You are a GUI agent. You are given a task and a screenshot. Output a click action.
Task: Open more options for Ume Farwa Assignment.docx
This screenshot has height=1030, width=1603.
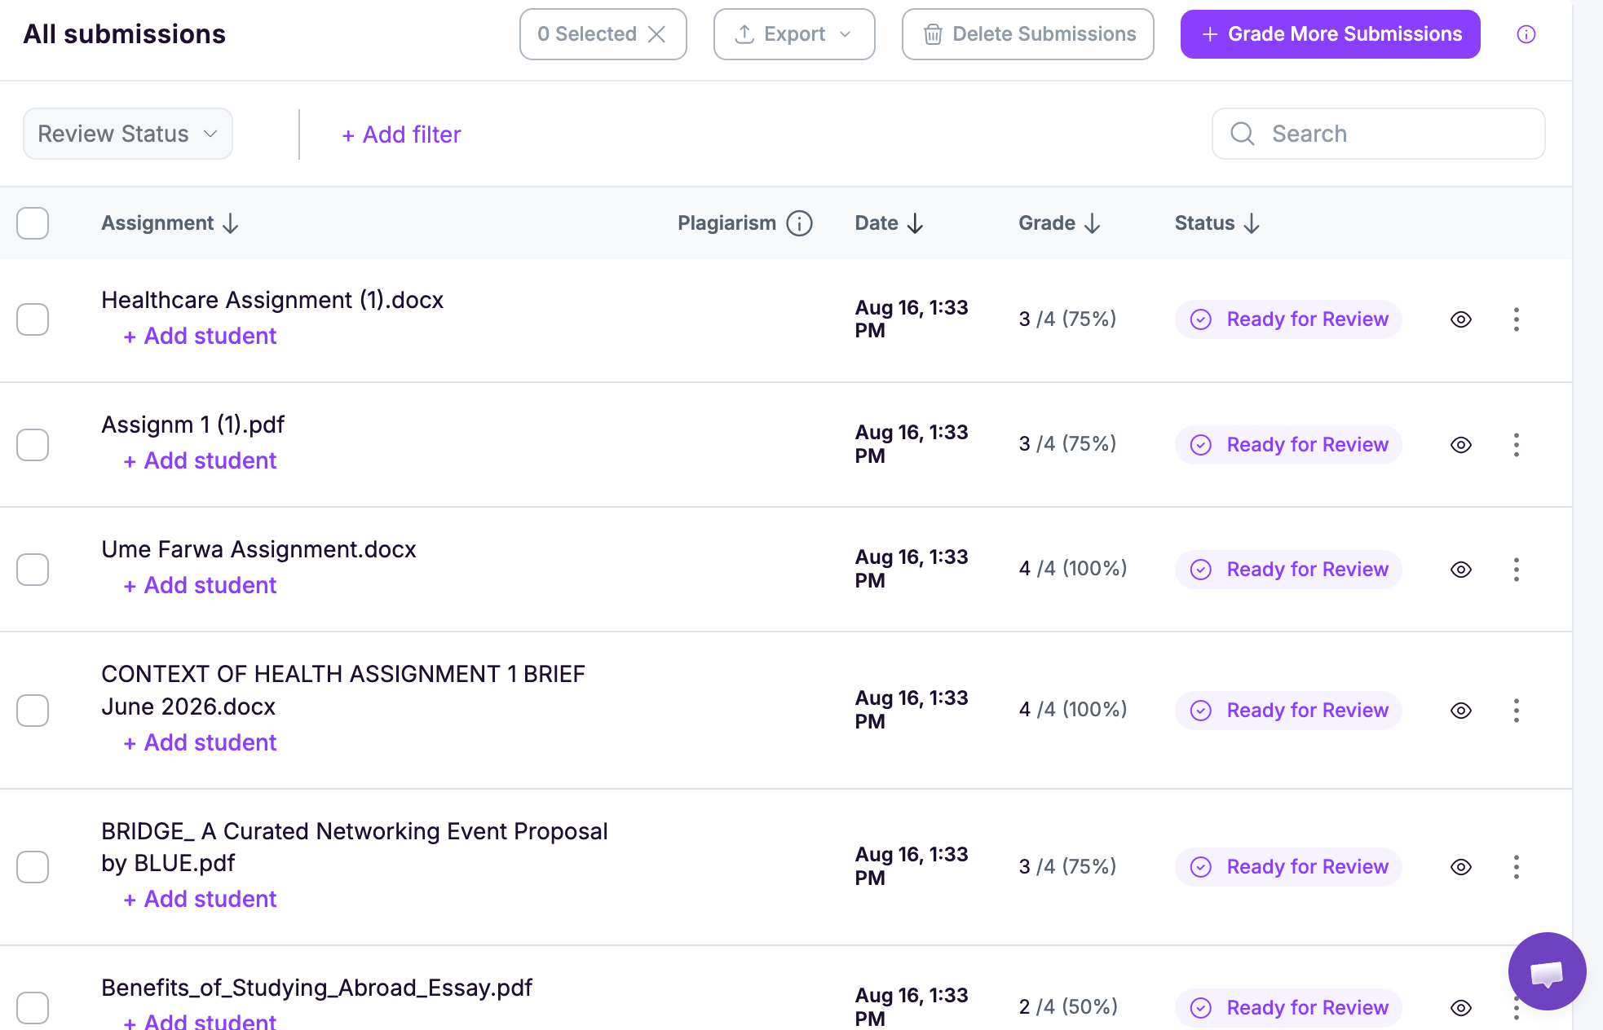tap(1516, 570)
